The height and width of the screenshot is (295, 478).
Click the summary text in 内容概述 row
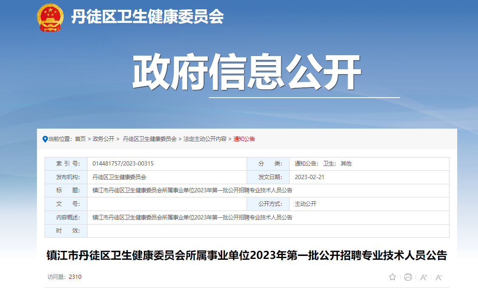192,218
